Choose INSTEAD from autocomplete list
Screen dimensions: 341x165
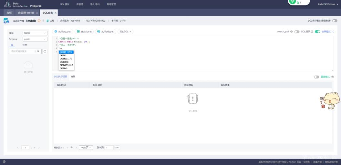66,69
